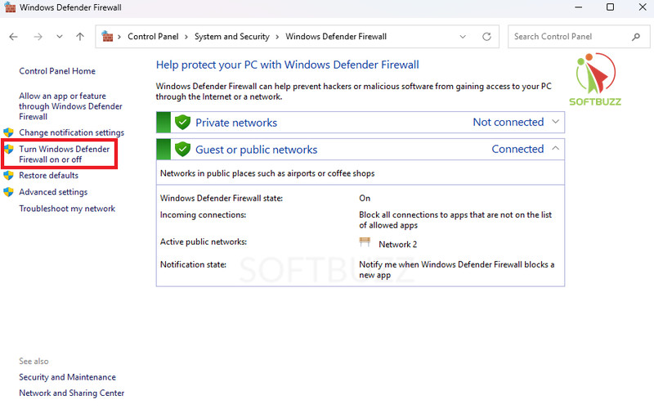Click the Notification state label
The width and height of the screenshot is (654, 409).
(x=193, y=264)
